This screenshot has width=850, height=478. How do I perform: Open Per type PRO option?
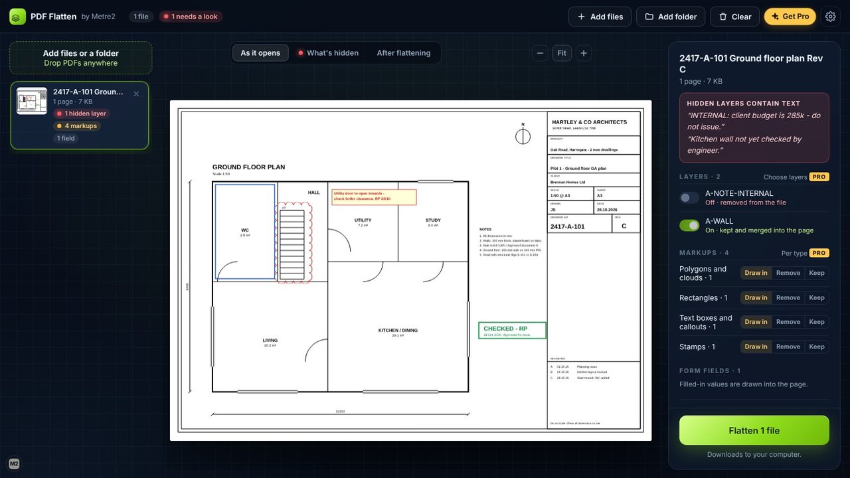[805, 253]
